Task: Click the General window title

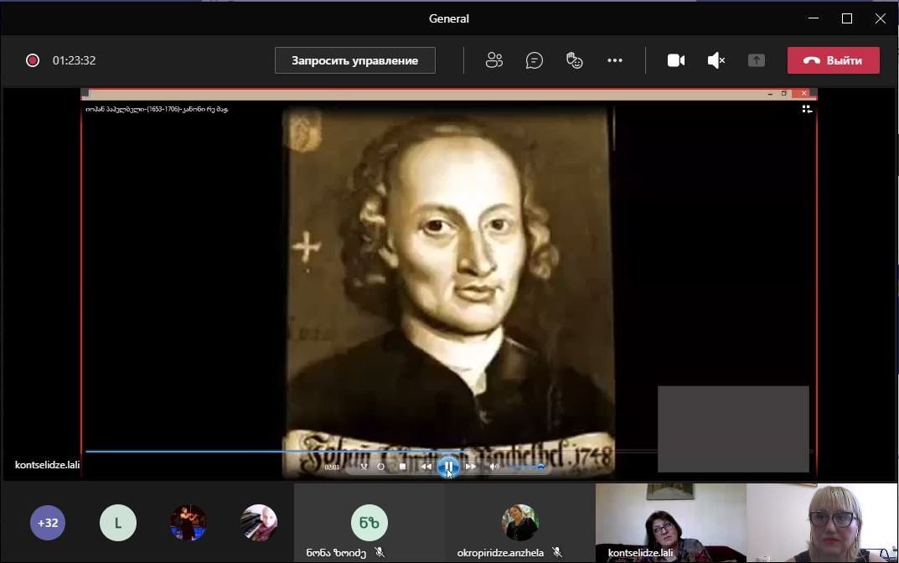Action: tap(449, 19)
